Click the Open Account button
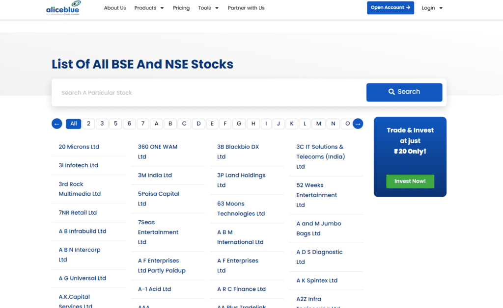The width and height of the screenshot is (503, 308). point(390,8)
